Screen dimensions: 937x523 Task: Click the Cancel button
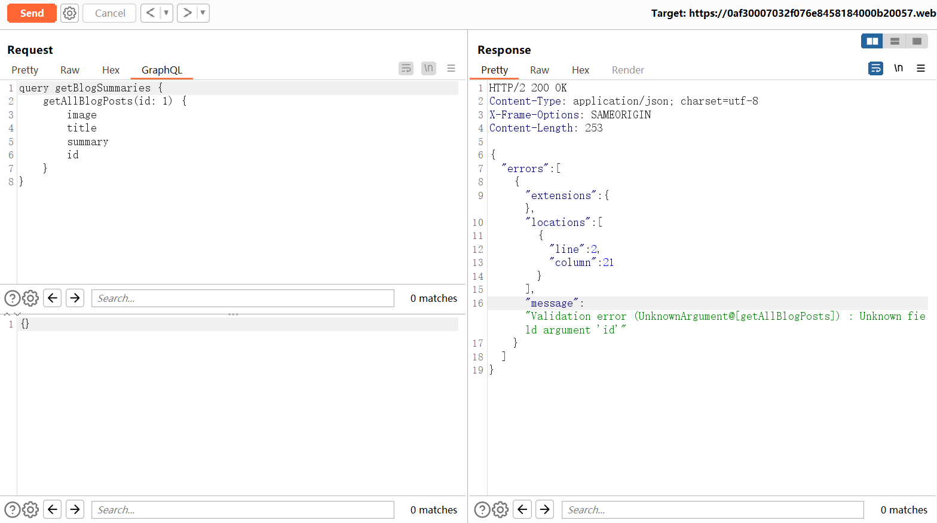(x=110, y=13)
